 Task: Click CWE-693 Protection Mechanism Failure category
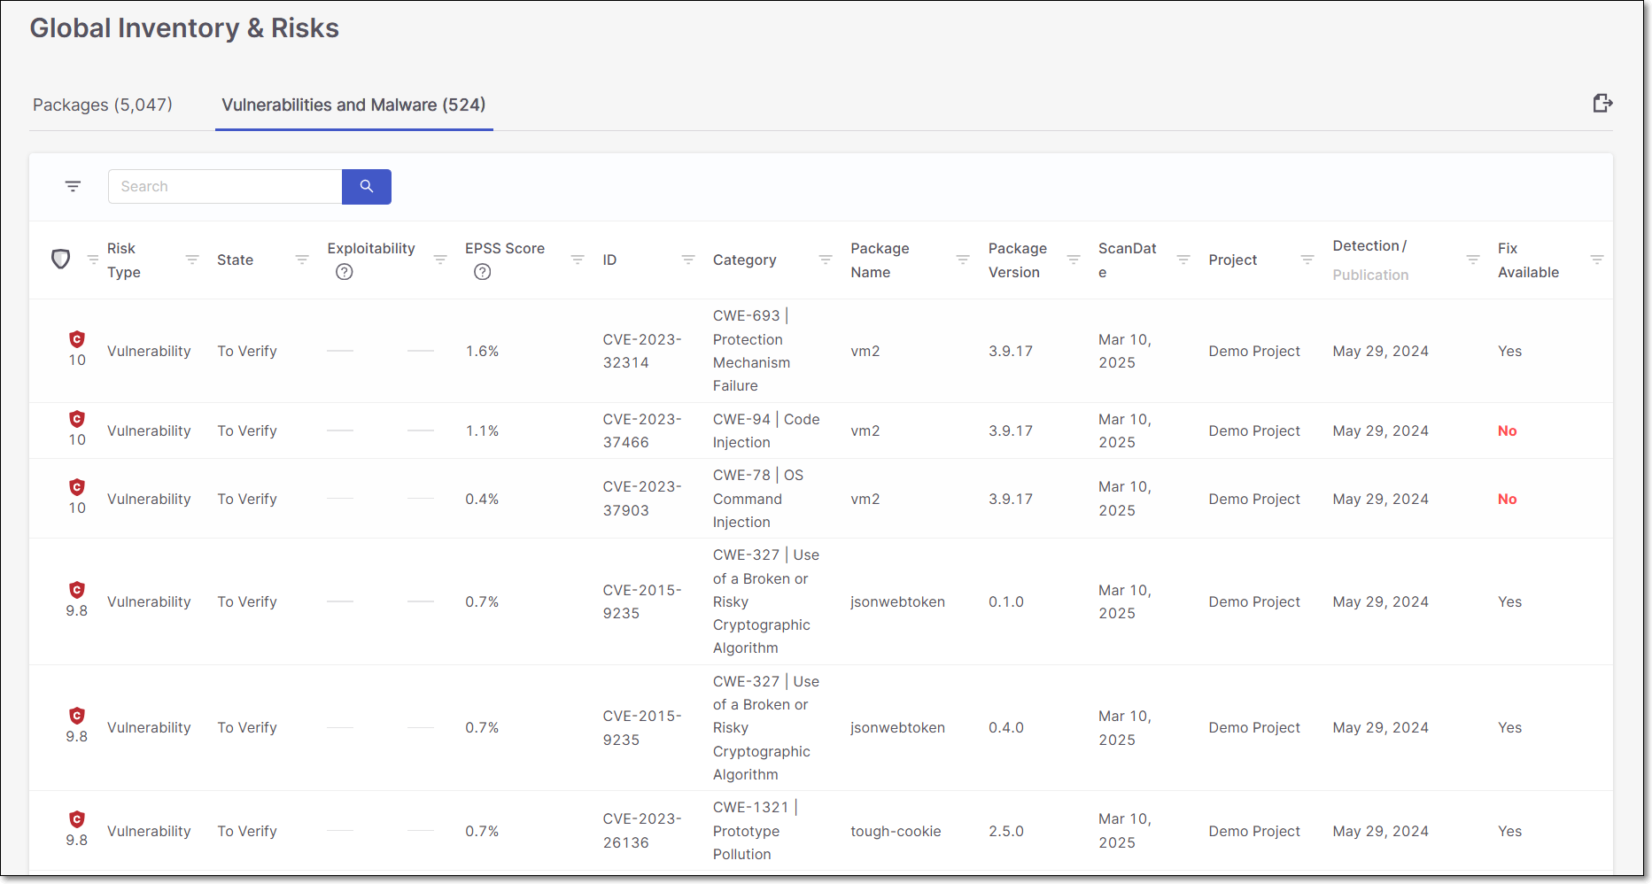tap(751, 351)
